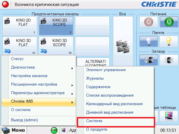This screenshot has width=179, height=134.
Task: Open the shutter button
Action: [169, 60]
